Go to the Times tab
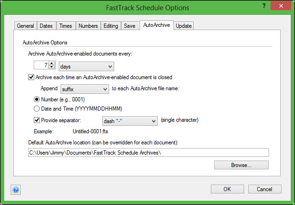 tap(65, 26)
